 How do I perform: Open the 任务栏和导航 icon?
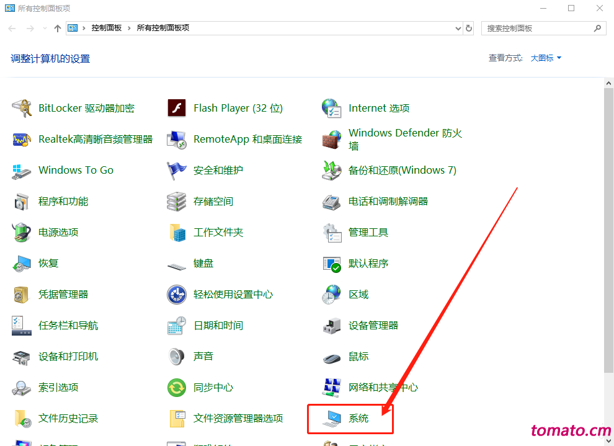coord(22,326)
